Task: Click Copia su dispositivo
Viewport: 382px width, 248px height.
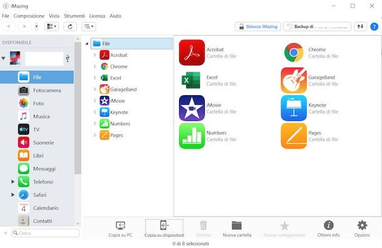Action: click(164, 229)
